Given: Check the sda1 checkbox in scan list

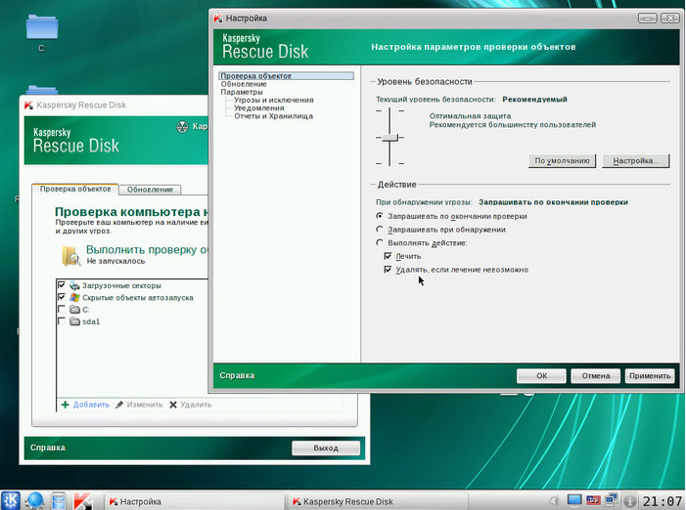Looking at the screenshot, I should tap(62, 320).
